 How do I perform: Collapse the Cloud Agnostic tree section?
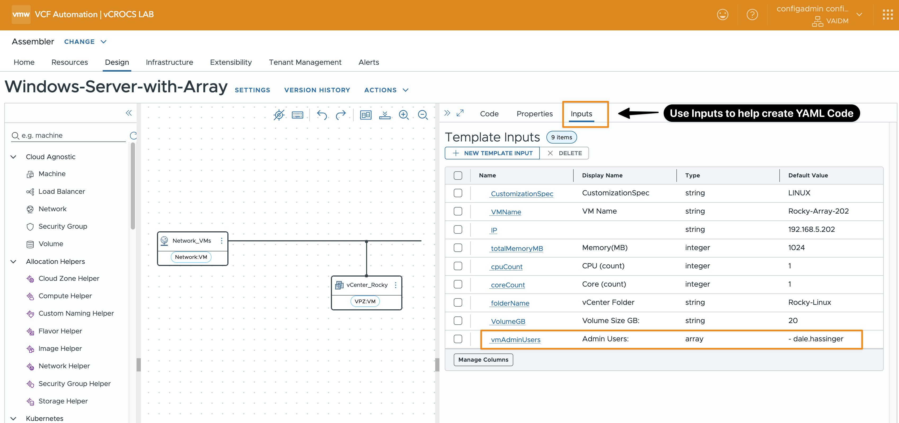[14, 157]
